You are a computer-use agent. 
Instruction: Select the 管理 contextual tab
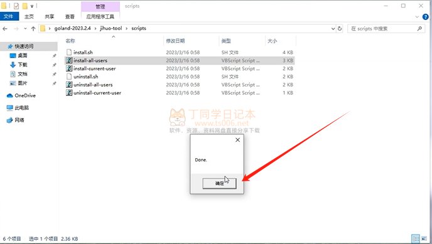[x=100, y=6]
